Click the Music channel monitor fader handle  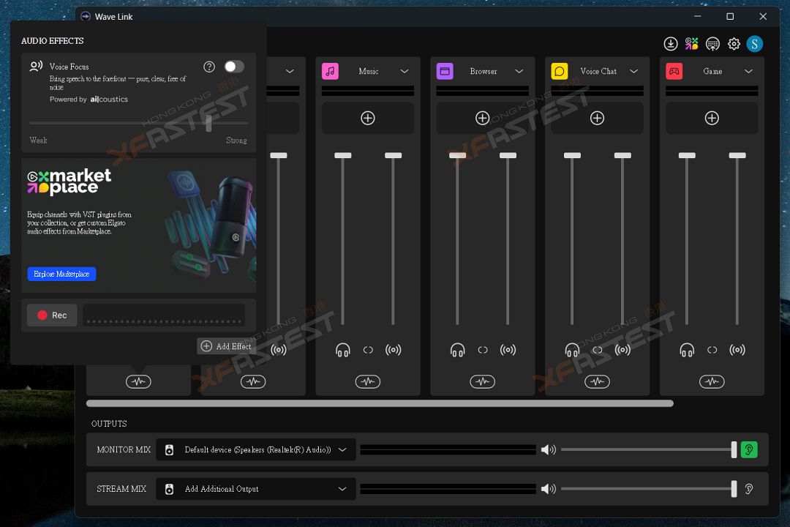coord(342,155)
